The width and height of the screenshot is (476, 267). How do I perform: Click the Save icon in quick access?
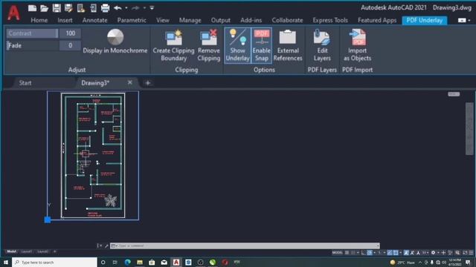[x=57, y=8]
